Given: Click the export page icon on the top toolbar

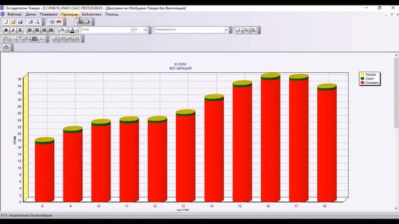Looking at the screenshot, I should (x=87, y=22).
